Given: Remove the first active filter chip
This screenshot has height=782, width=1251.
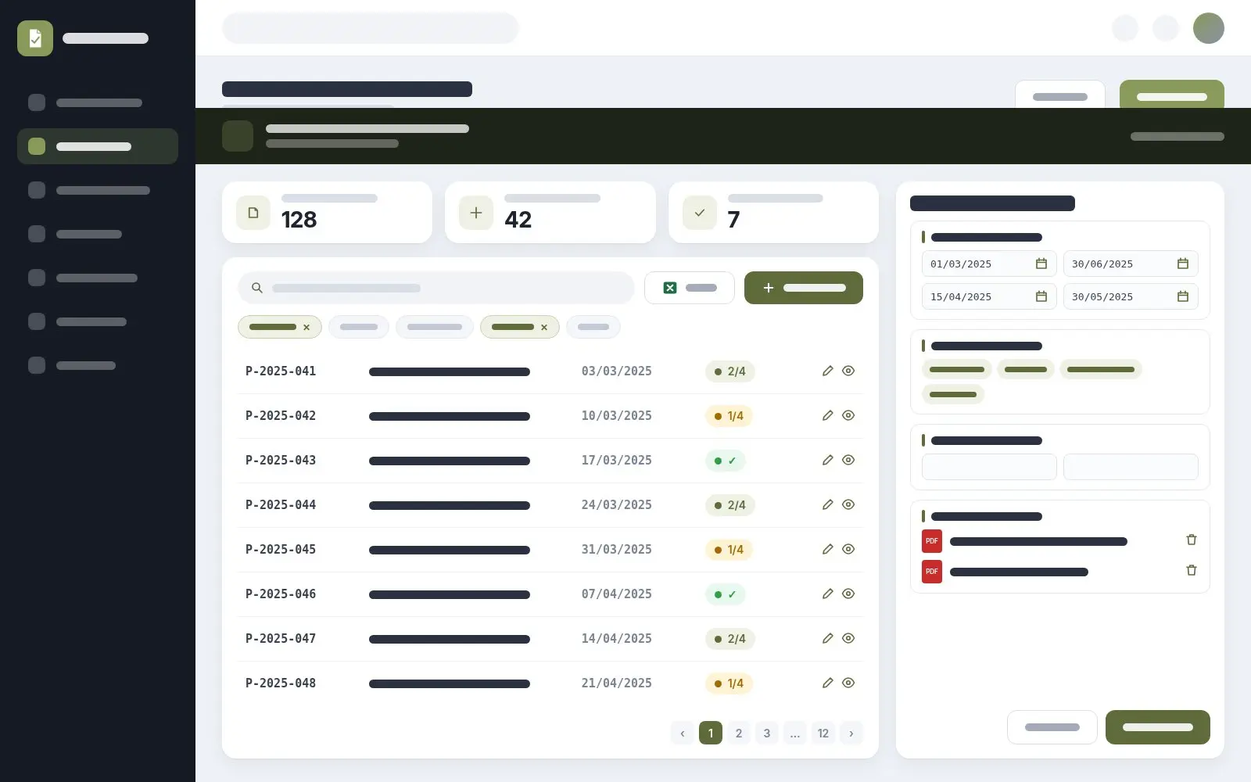Looking at the screenshot, I should tap(306, 328).
